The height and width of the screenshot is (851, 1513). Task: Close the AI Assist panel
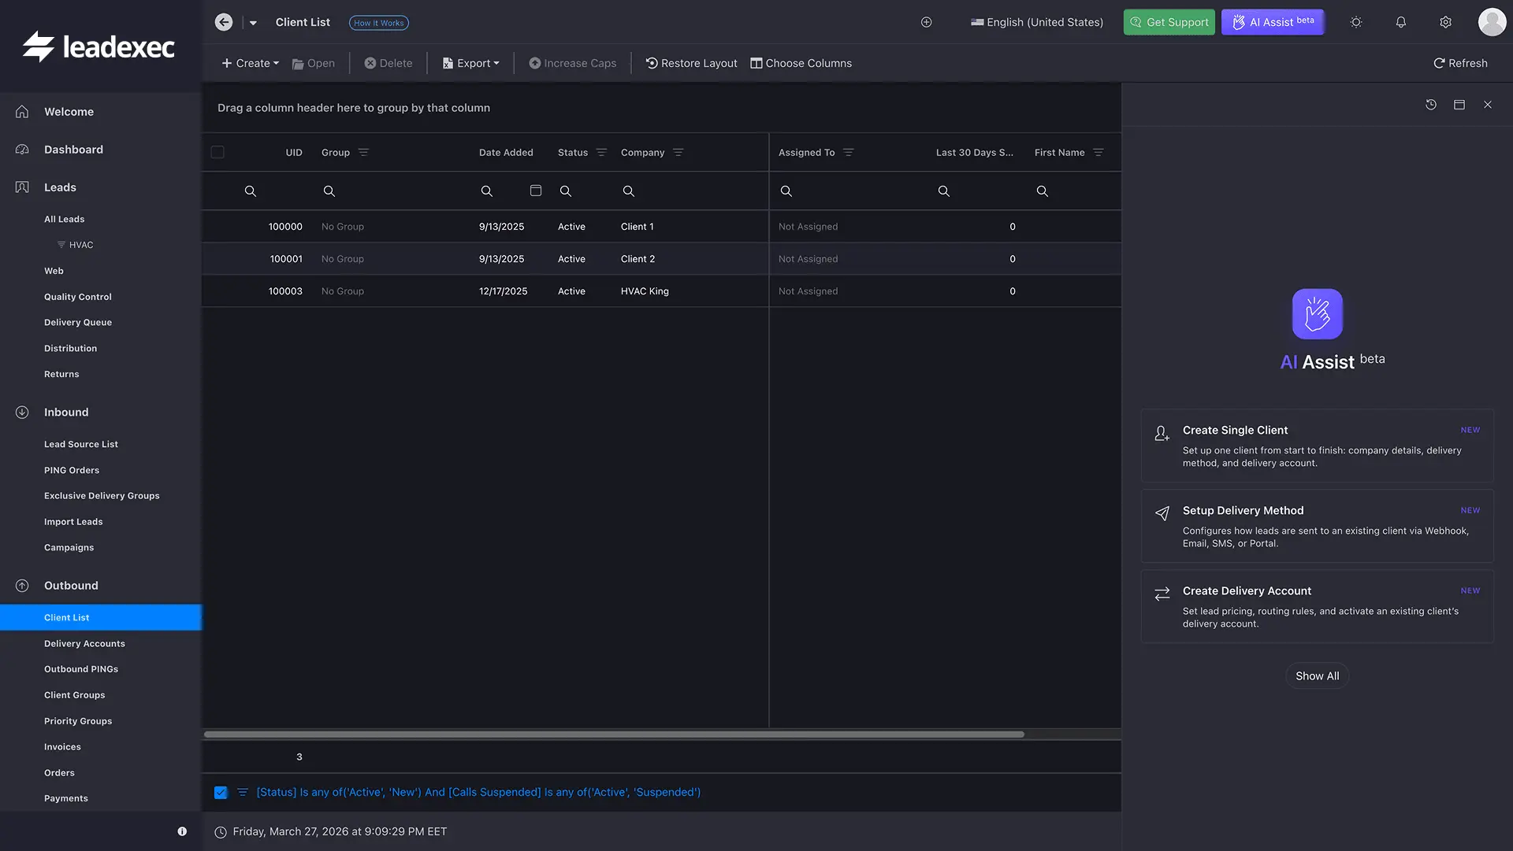click(1488, 104)
